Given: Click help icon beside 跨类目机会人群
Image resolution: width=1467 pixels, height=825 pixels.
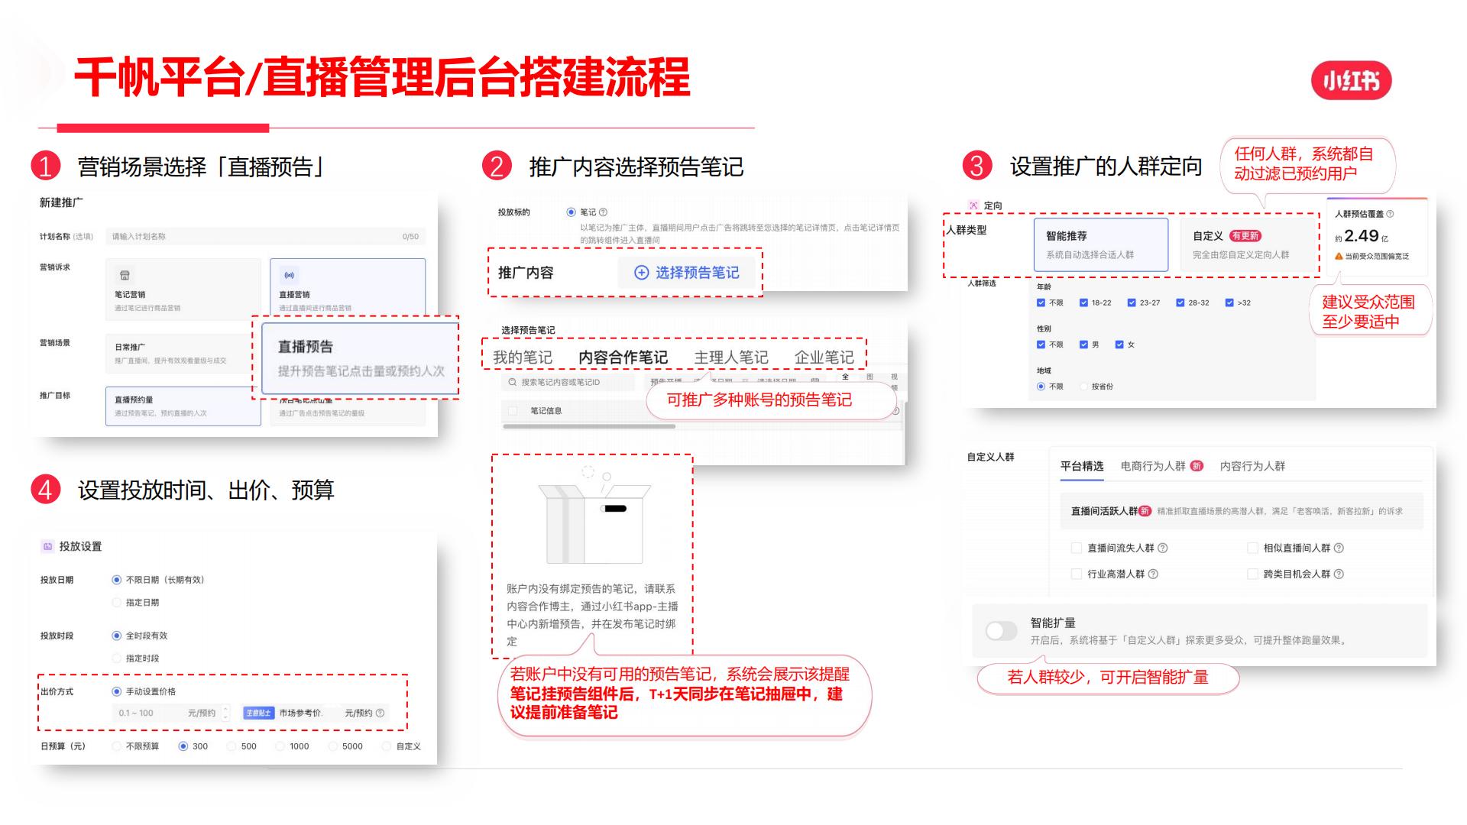Looking at the screenshot, I should point(1339,574).
